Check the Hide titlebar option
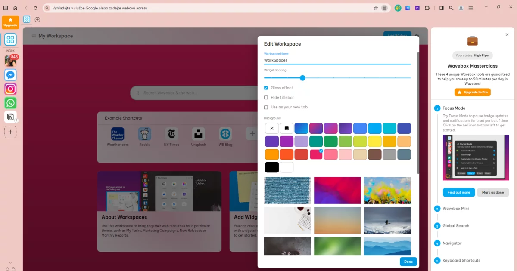 (266, 97)
